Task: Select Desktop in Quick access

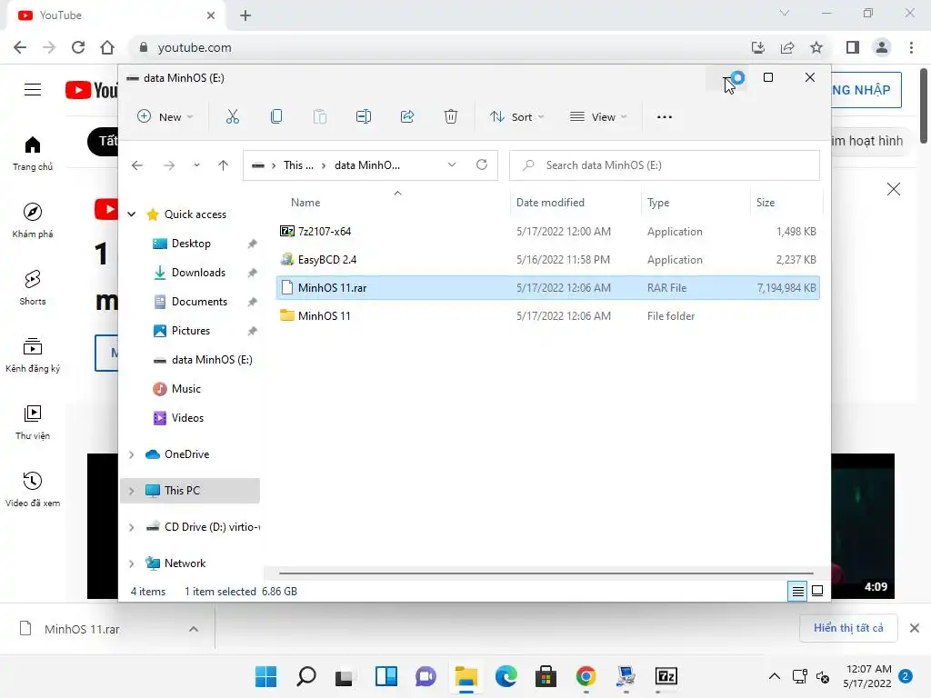Action: pyautogui.click(x=191, y=244)
